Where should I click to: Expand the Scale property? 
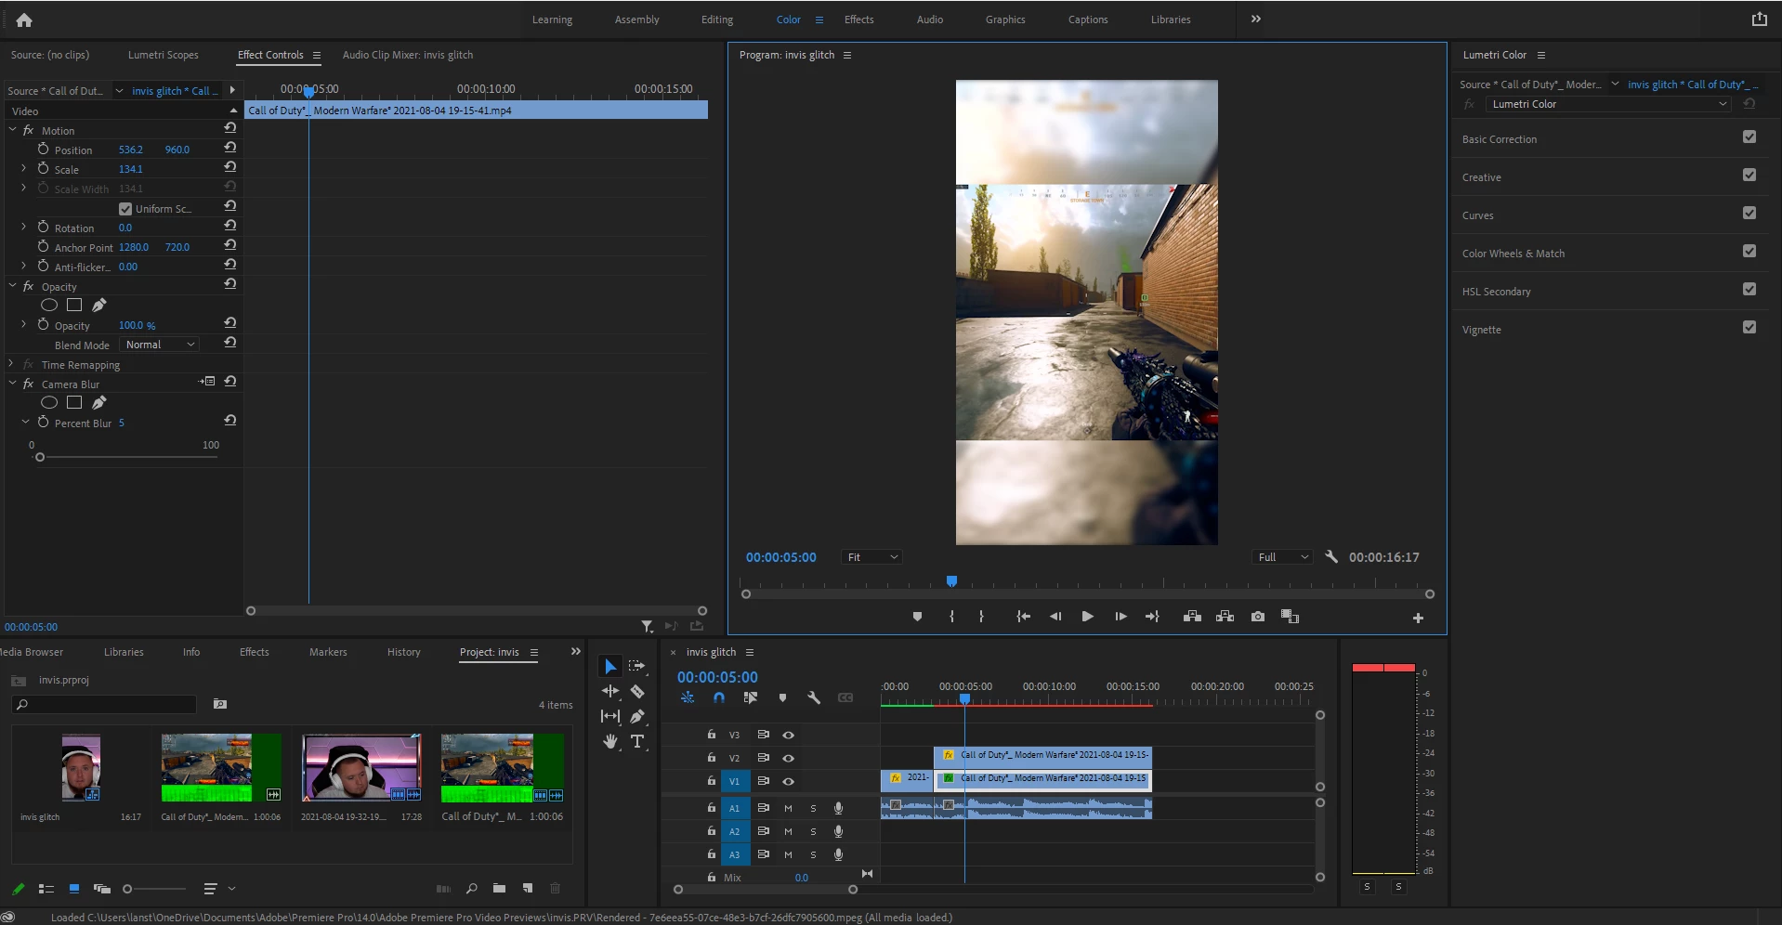(x=23, y=168)
